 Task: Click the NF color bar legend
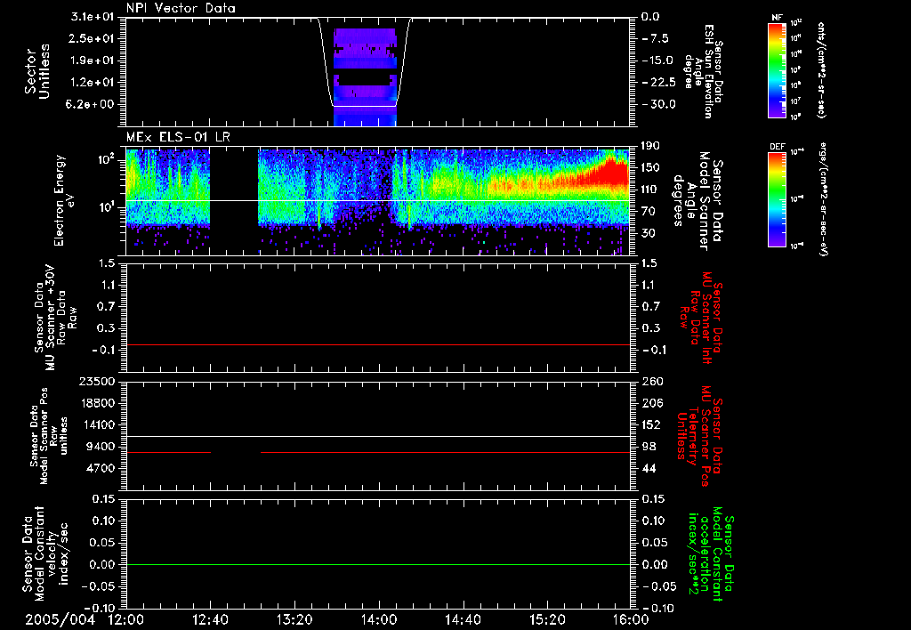point(777,69)
